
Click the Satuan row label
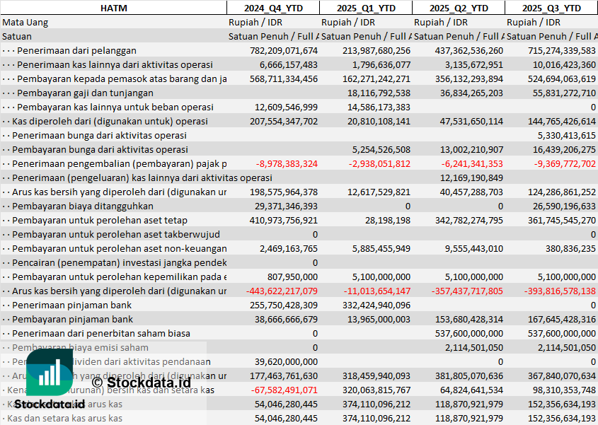17,36
